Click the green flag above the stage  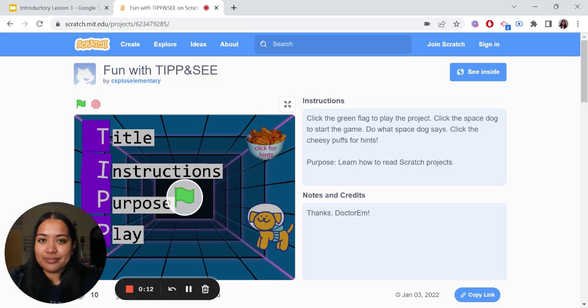(81, 104)
